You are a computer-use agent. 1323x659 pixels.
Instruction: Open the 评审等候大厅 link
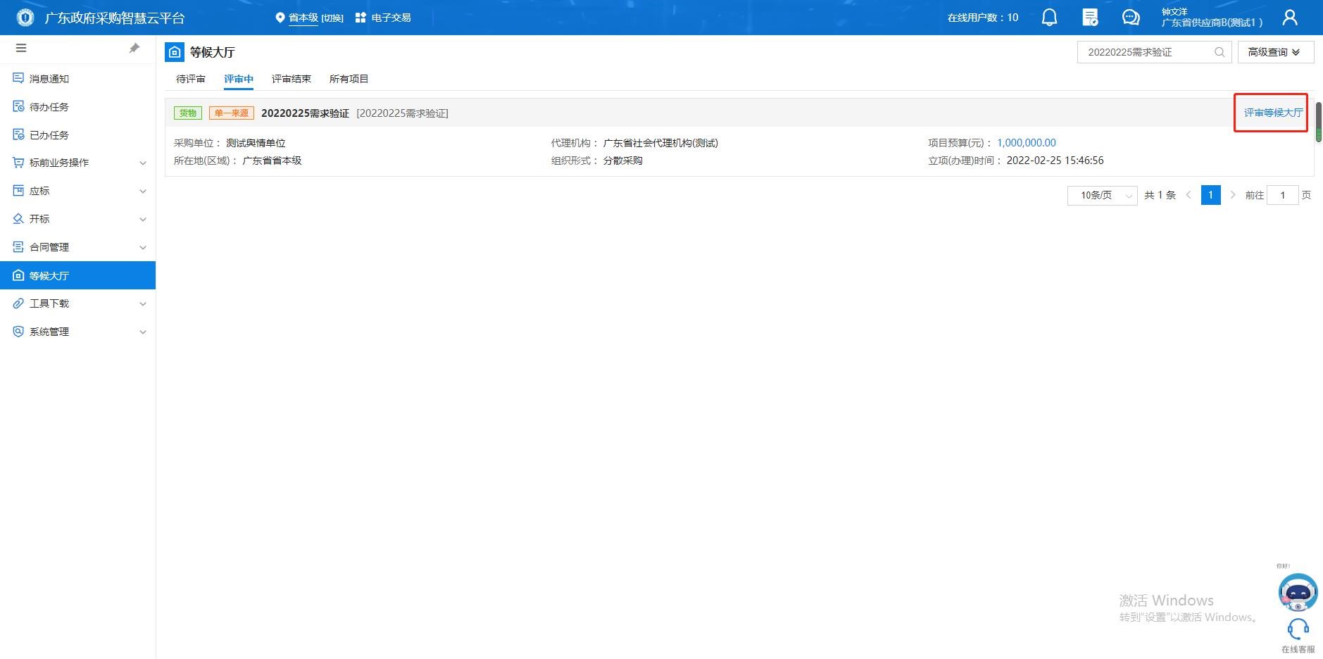(1273, 113)
